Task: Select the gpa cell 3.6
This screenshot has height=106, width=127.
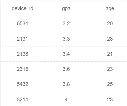Action: point(66,69)
